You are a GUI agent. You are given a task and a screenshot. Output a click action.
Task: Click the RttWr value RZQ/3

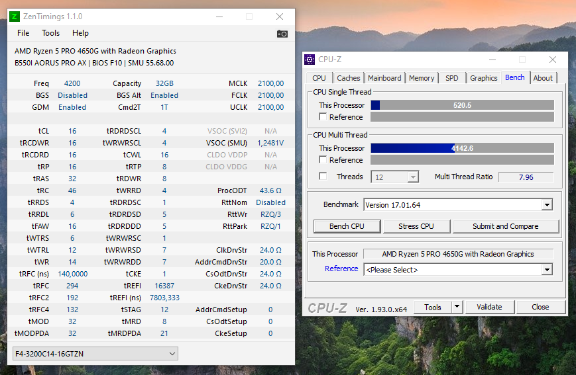270,214
